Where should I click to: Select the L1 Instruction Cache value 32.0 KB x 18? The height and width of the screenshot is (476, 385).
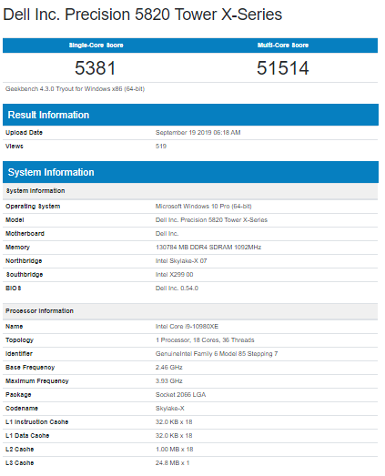click(174, 422)
